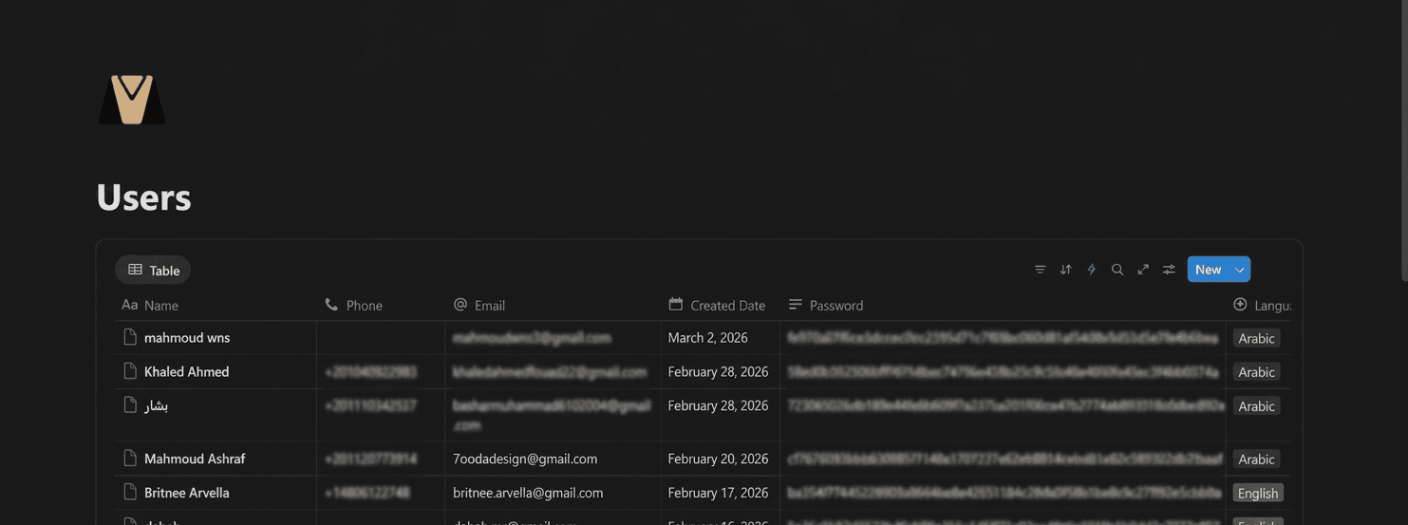Open automations lightning bolt icon
The width and height of the screenshot is (1408, 525).
coord(1091,270)
